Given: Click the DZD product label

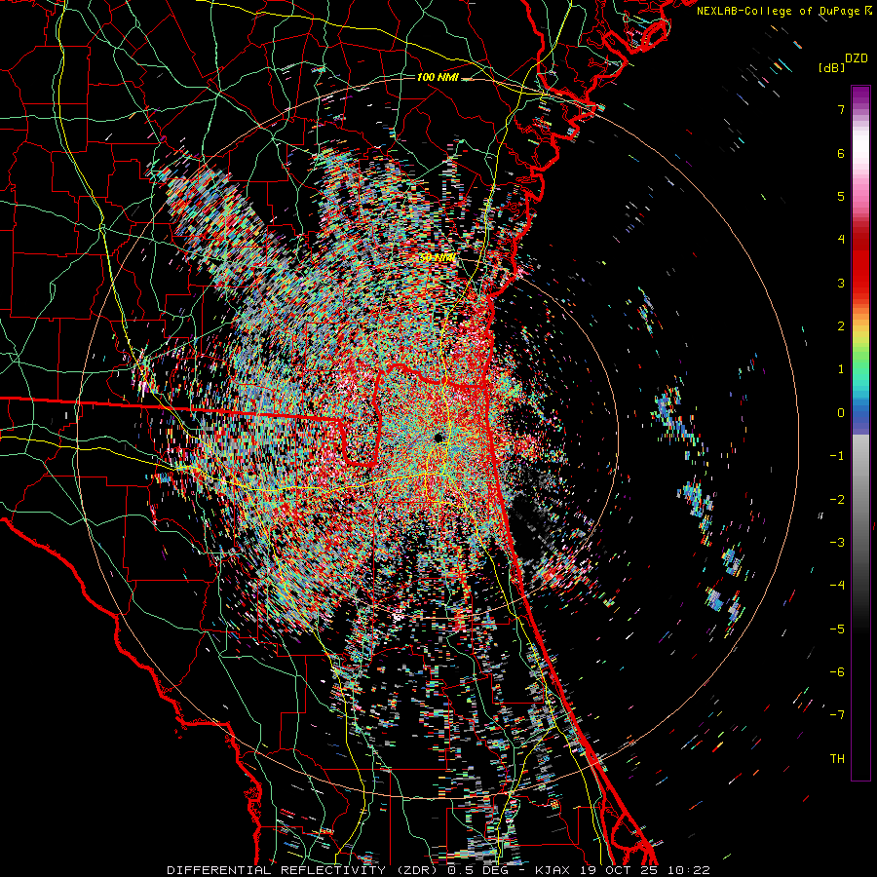Looking at the screenshot, I should (857, 58).
